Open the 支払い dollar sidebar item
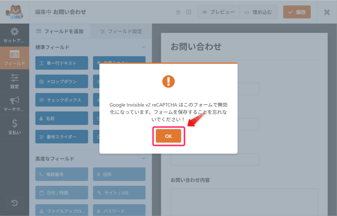This screenshot has width=337, height=216. click(14, 127)
